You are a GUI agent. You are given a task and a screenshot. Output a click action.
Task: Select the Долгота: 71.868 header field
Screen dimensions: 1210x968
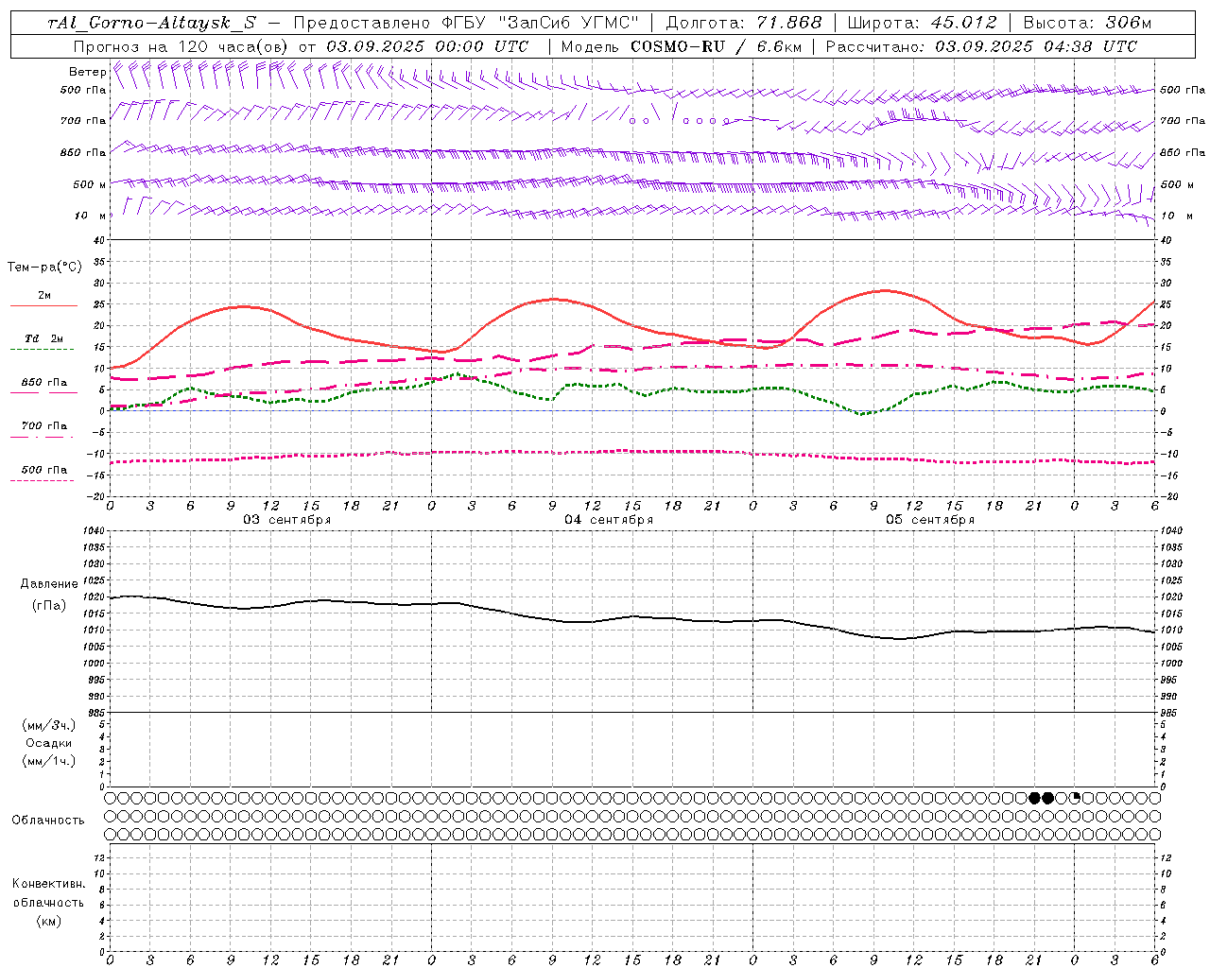(745, 23)
